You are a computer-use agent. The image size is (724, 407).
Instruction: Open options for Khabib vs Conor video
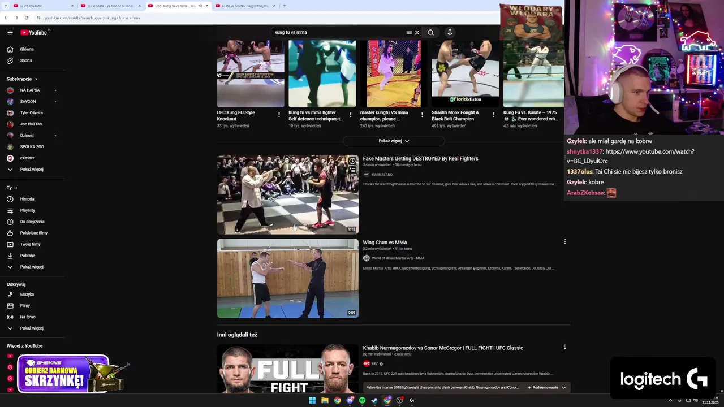(564, 347)
